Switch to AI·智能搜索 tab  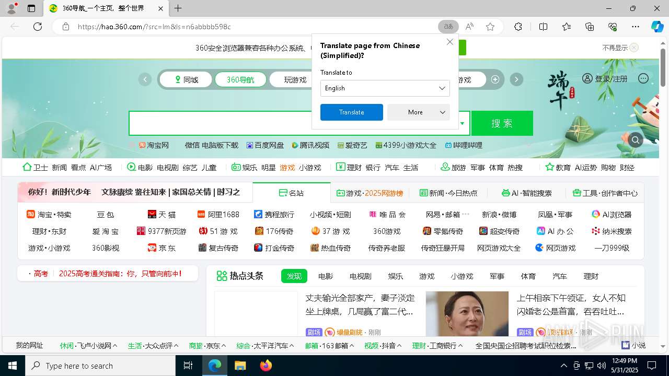point(526,193)
